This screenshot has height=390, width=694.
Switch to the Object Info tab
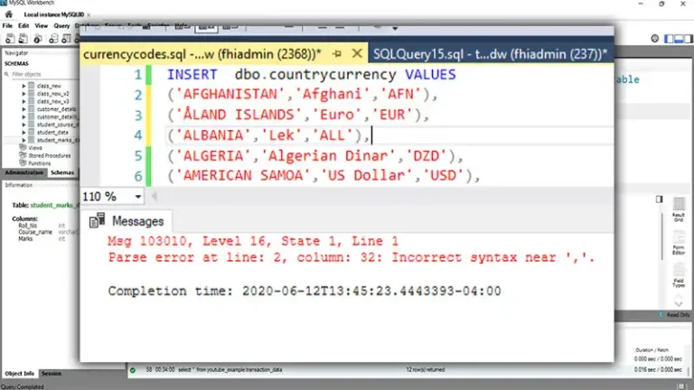[20, 374]
